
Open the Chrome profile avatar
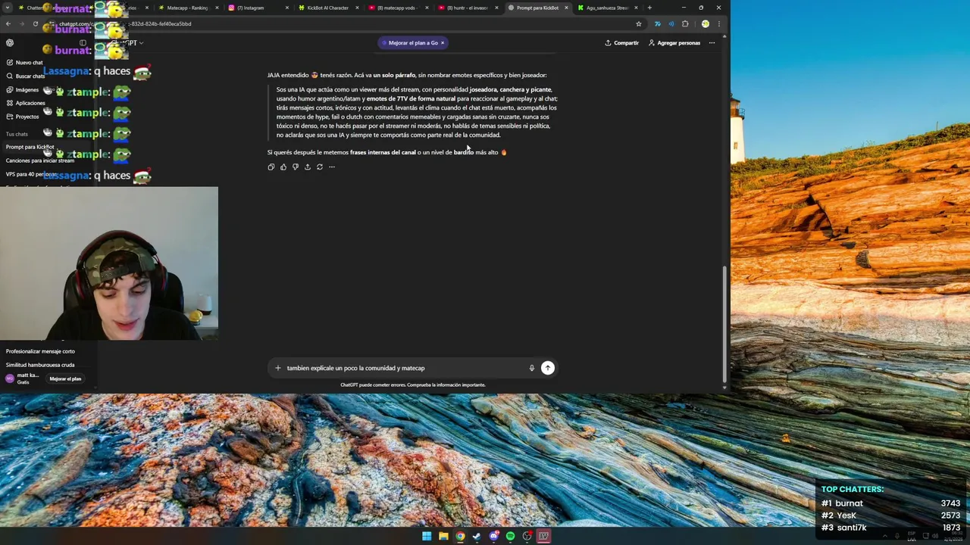click(x=705, y=23)
